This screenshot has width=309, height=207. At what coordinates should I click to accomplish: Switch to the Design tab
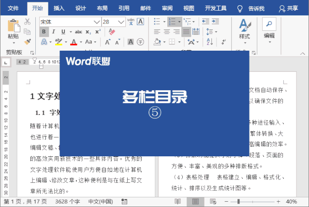pos(81,8)
